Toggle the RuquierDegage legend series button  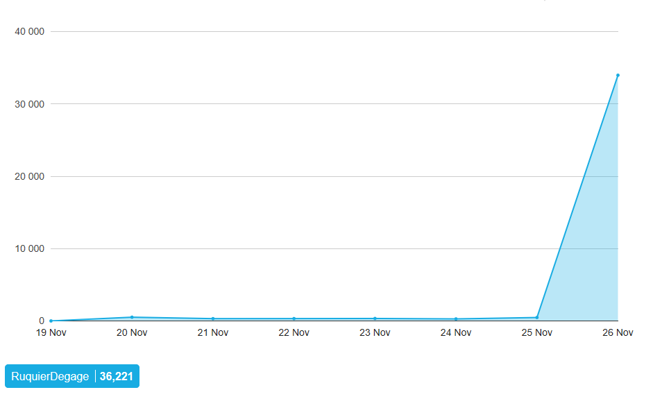pos(72,376)
